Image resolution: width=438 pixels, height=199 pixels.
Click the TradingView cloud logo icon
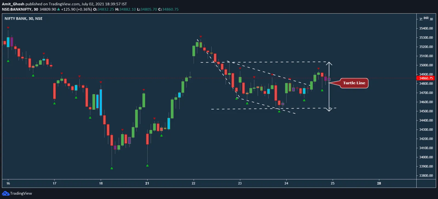(5, 194)
